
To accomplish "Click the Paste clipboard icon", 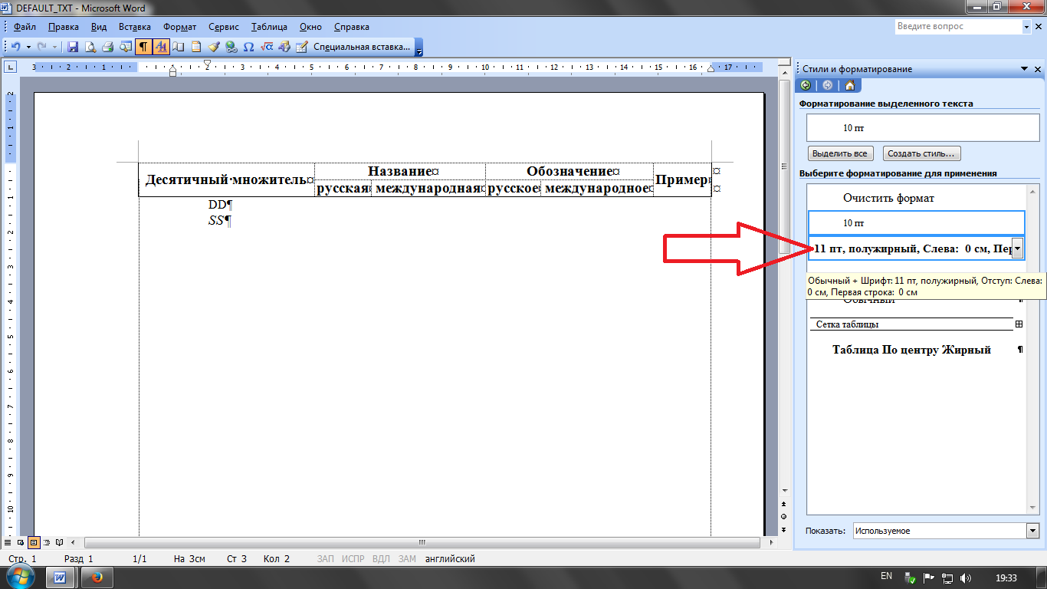I will coord(196,47).
